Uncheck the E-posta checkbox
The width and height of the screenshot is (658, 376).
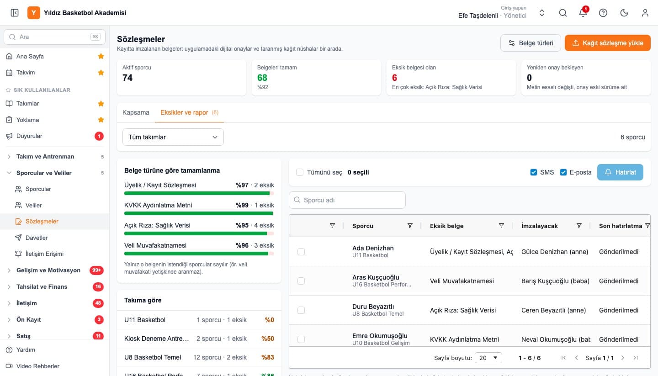point(563,172)
